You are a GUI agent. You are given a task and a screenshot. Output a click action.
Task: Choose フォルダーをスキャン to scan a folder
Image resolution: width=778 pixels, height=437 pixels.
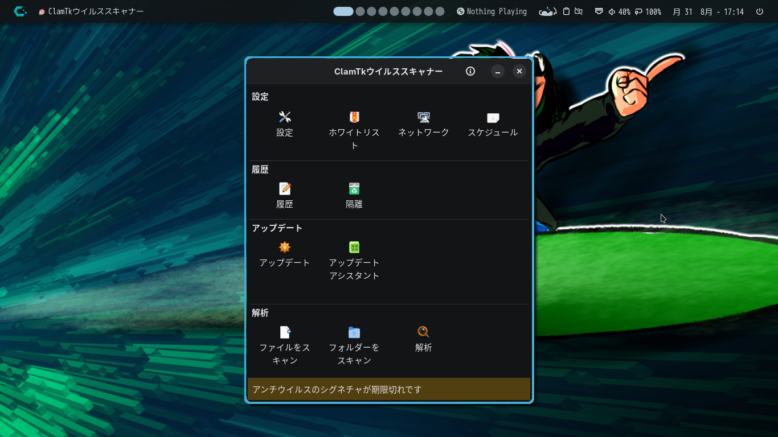(x=354, y=346)
